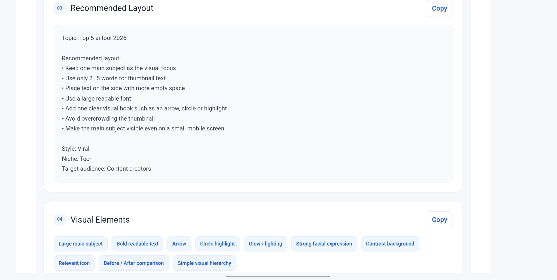Image resolution: width=557 pixels, height=280 pixels.
Task: Click 'Add one clear visual hook' bullet
Action: [144, 108]
